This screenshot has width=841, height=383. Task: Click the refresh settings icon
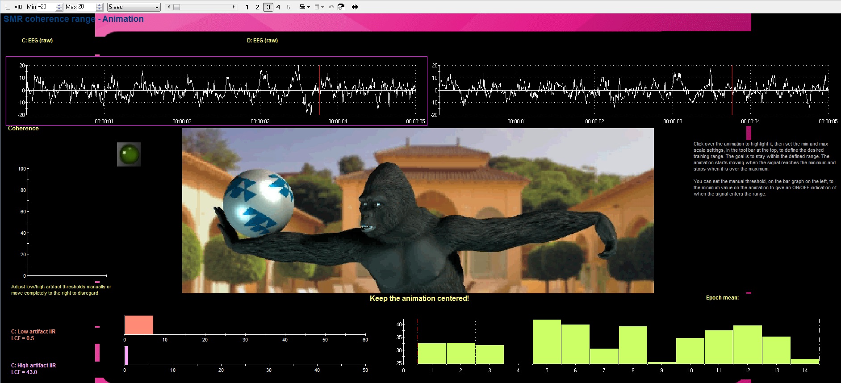[341, 7]
